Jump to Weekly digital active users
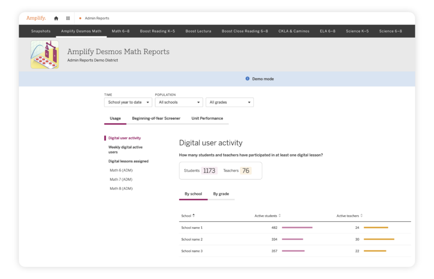The width and height of the screenshot is (434, 279). 125,149
